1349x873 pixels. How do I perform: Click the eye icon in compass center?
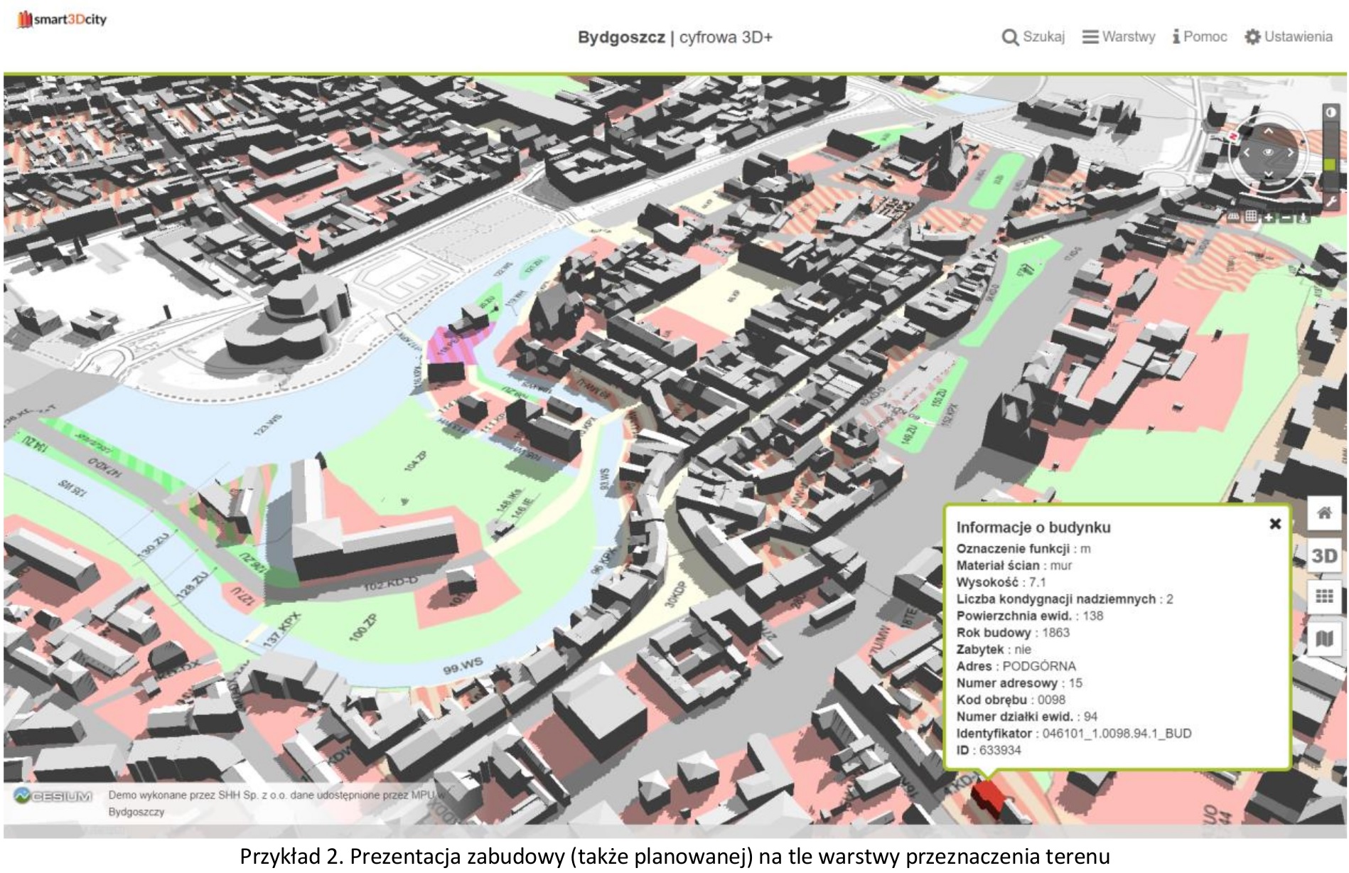1269,152
